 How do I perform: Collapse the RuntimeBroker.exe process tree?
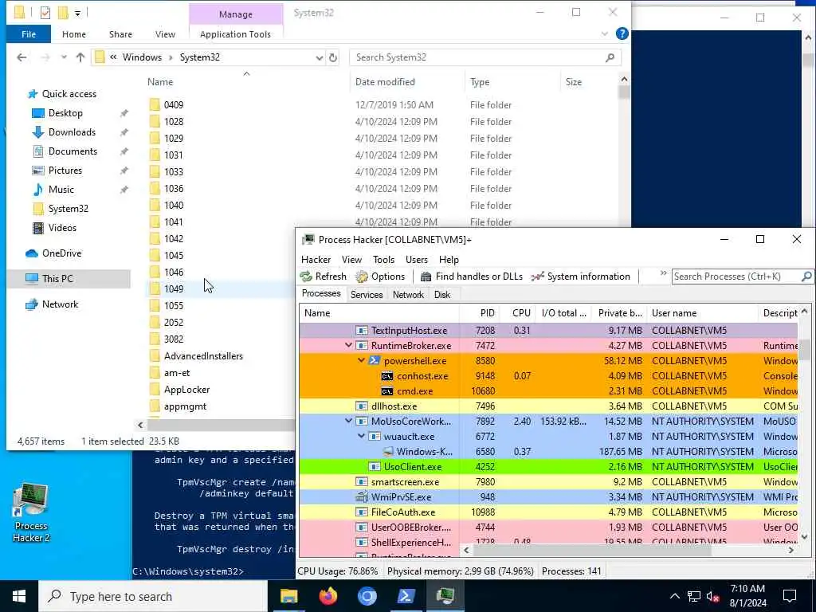[348, 345]
